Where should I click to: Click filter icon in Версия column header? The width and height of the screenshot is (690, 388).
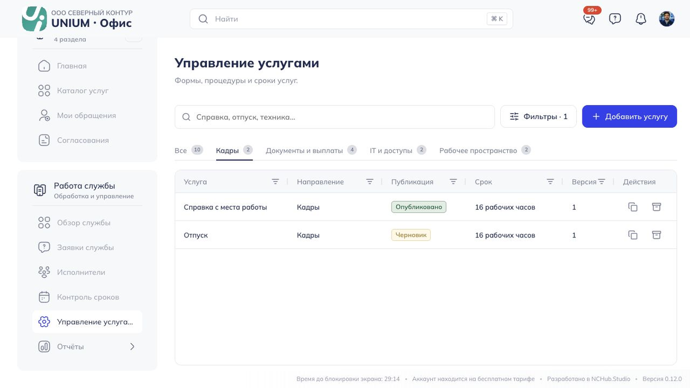[602, 182]
